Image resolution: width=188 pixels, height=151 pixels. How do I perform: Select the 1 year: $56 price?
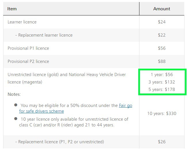point(162,75)
